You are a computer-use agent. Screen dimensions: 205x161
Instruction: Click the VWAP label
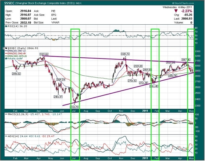tap(55, 22)
